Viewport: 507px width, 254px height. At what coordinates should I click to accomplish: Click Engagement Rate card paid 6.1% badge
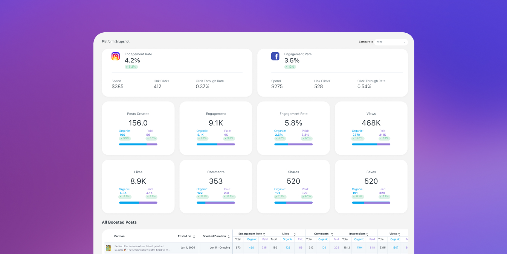click(x=307, y=138)
